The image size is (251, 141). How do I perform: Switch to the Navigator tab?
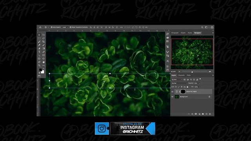click(x=198, y=33)
